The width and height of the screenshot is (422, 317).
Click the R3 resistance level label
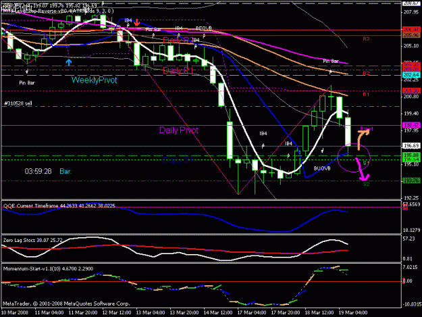366,39
